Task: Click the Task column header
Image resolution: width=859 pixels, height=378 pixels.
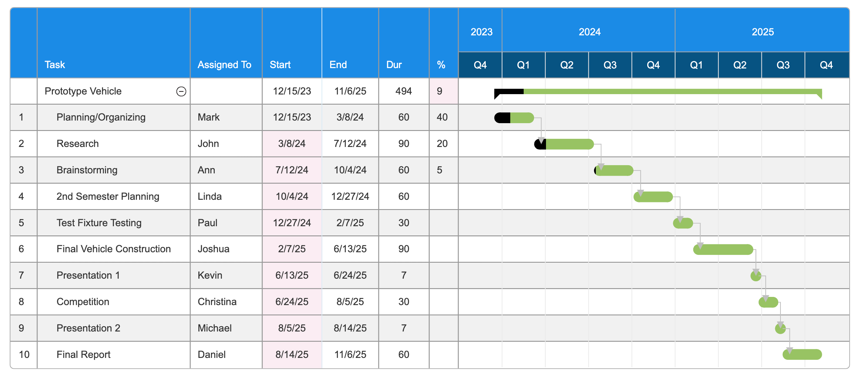Action: click(54, 64)
